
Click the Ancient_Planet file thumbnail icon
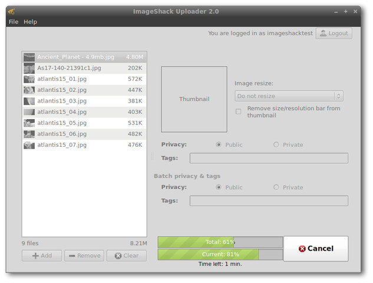[x=29, y=57]
